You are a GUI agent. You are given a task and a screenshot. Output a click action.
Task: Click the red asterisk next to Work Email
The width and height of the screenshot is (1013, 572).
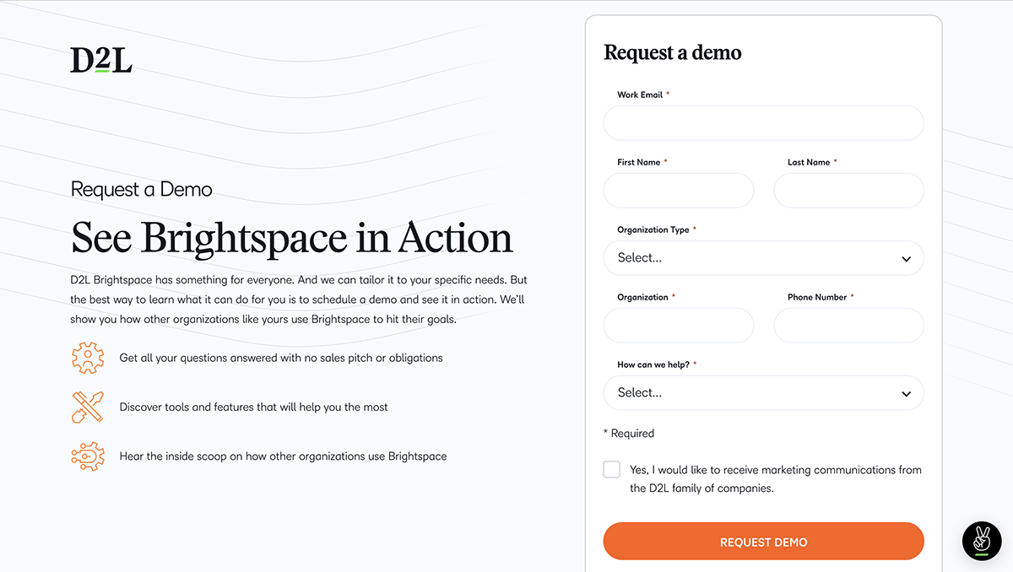(x=668, y=94)
